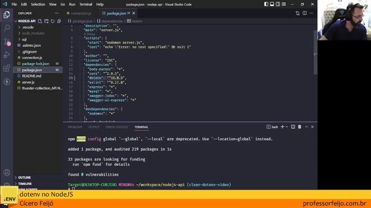The height and width of the screenshot is (208, 371).
Task: Open README.md file
Action: pyautogui.click(x=31, y=76)
